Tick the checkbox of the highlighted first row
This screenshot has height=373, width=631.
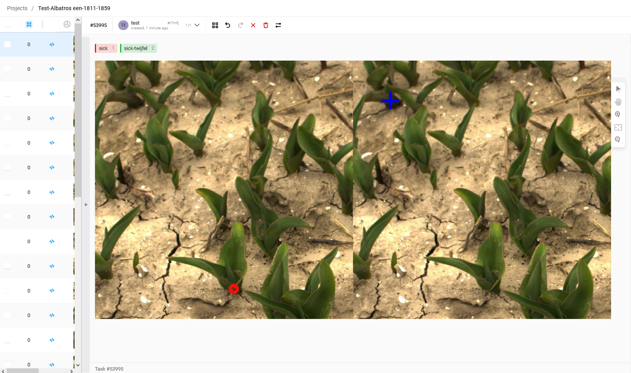pyautogui.click(x=7, y=45)
